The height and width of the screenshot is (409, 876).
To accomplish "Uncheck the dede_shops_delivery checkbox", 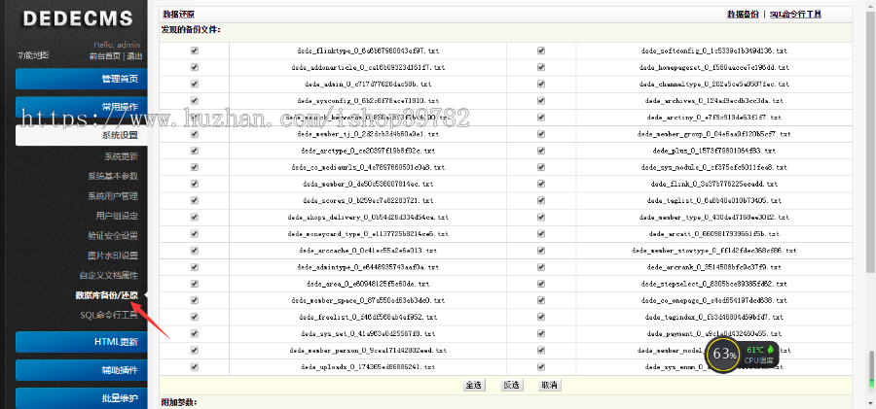I will point(194,217).
